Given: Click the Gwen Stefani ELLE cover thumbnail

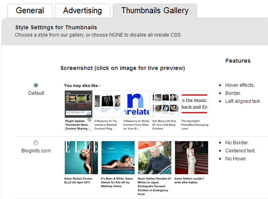Looking at the screenshot, I should tap(81, 158).
